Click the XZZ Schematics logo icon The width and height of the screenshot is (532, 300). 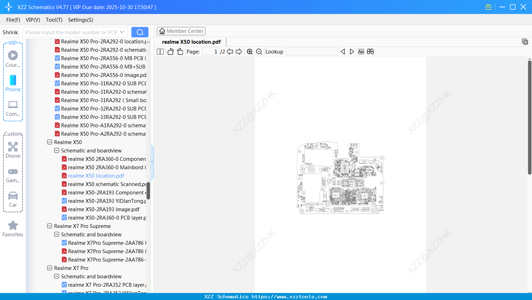pyautogui.click(x=9, y=7)
